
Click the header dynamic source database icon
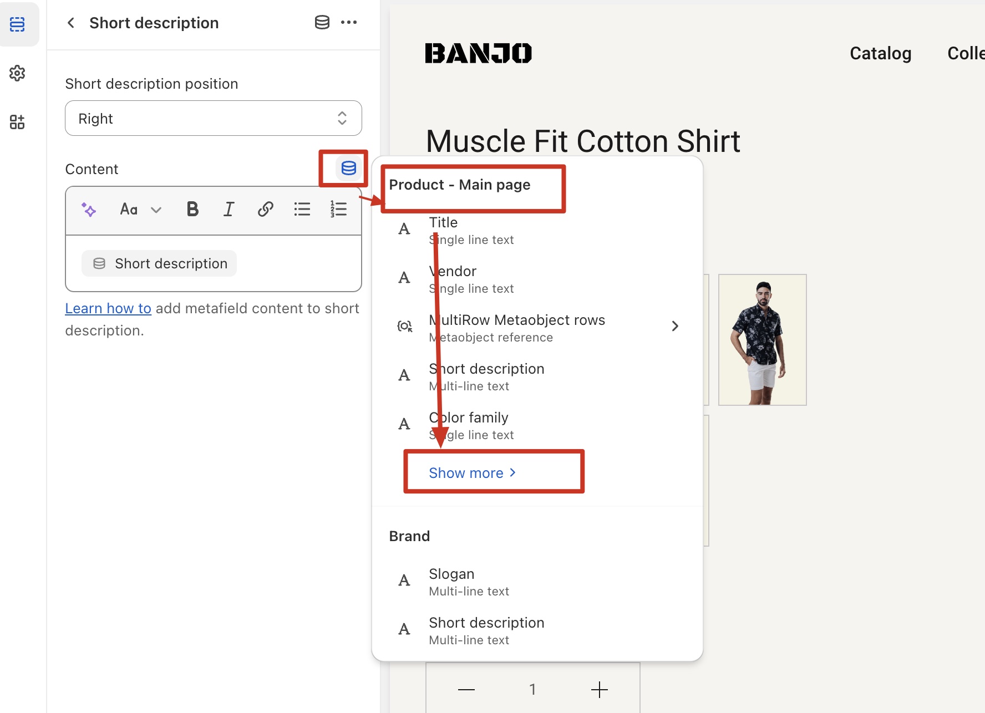[x=322, y=22]
